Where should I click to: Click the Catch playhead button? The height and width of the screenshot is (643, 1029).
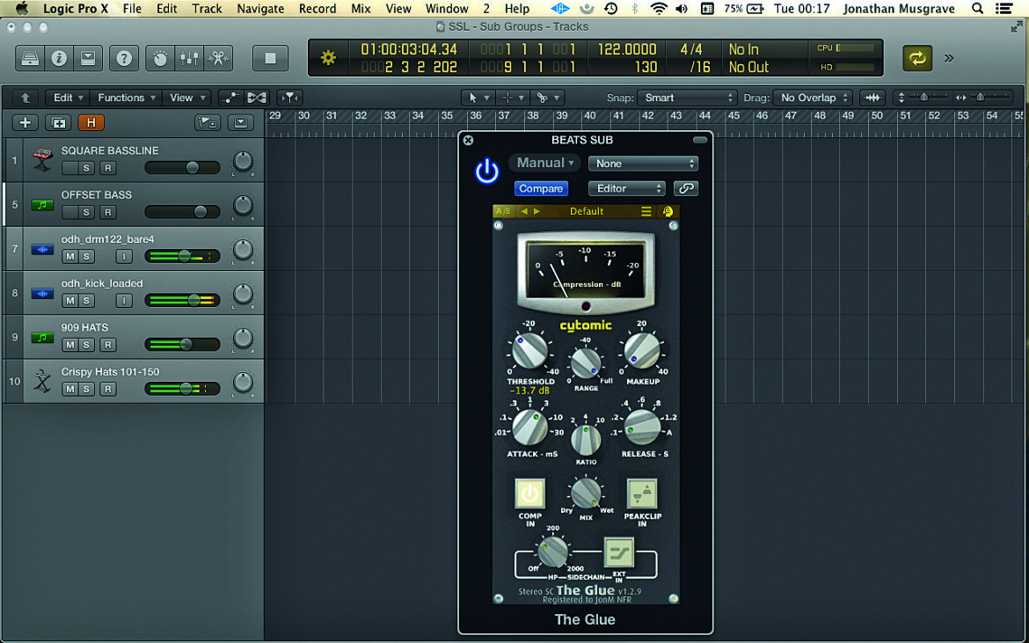[289, 98]
